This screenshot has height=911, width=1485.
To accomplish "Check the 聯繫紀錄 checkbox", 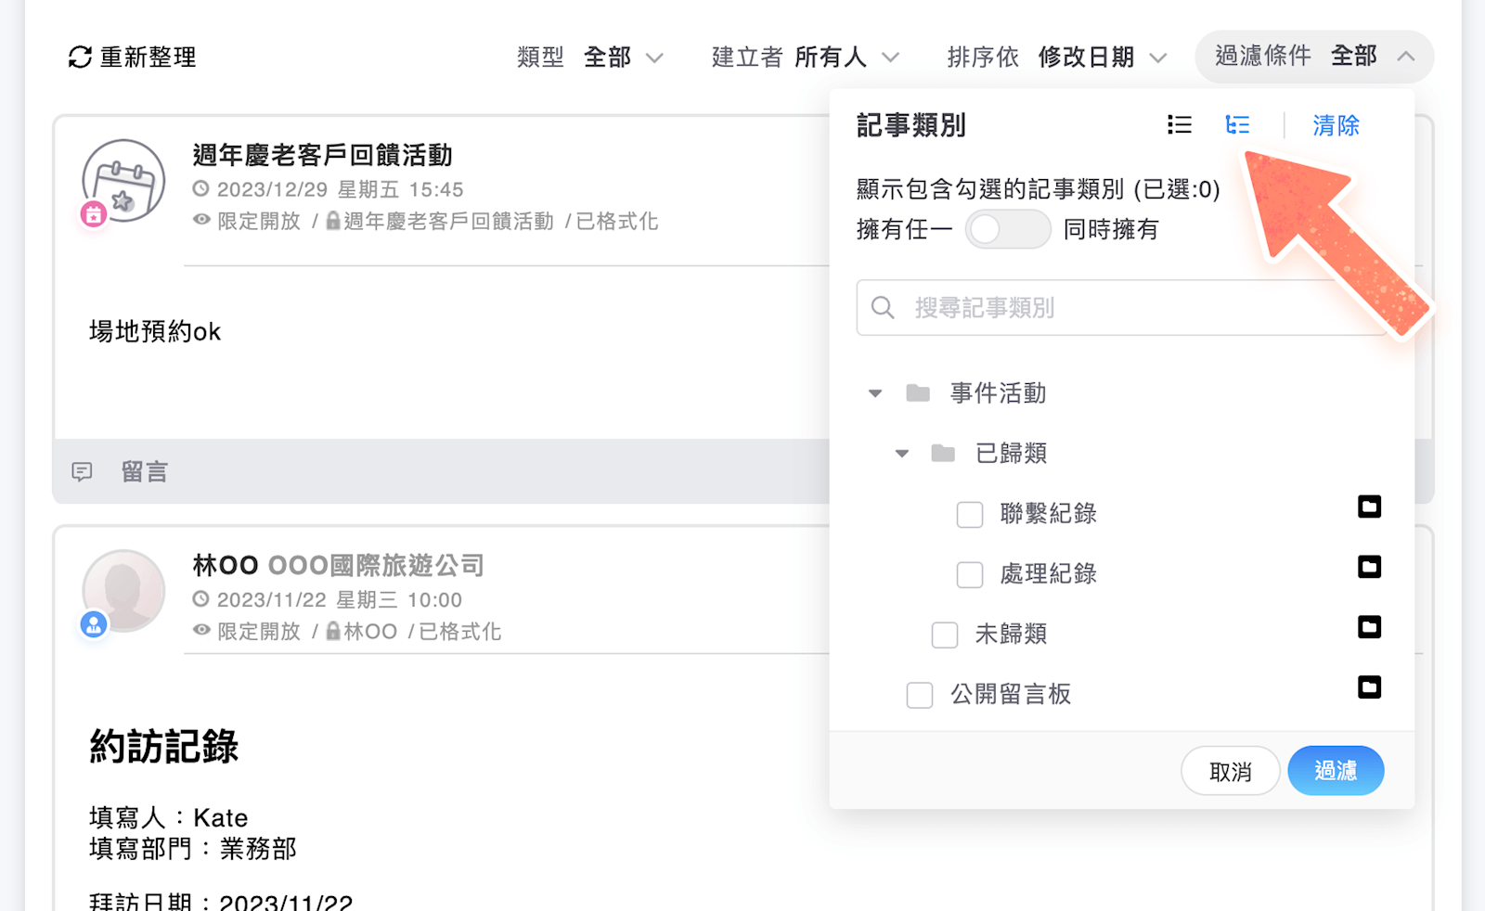I will tap(970, 515).
